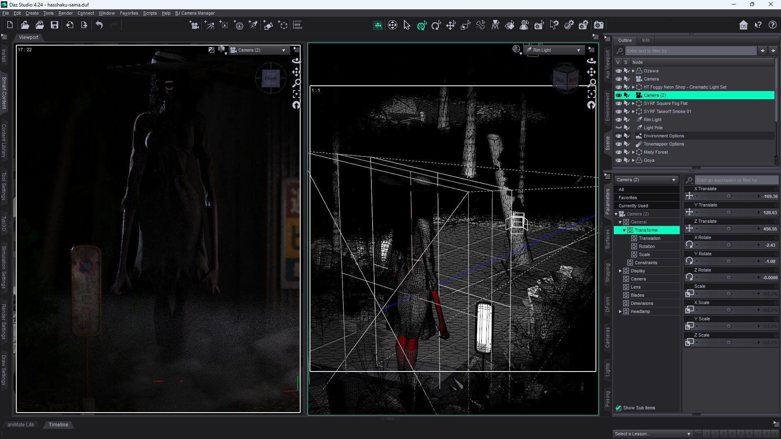The image size is (781, 439).
Task: Activate the Universal tool icon
Action: coord(421,25)
